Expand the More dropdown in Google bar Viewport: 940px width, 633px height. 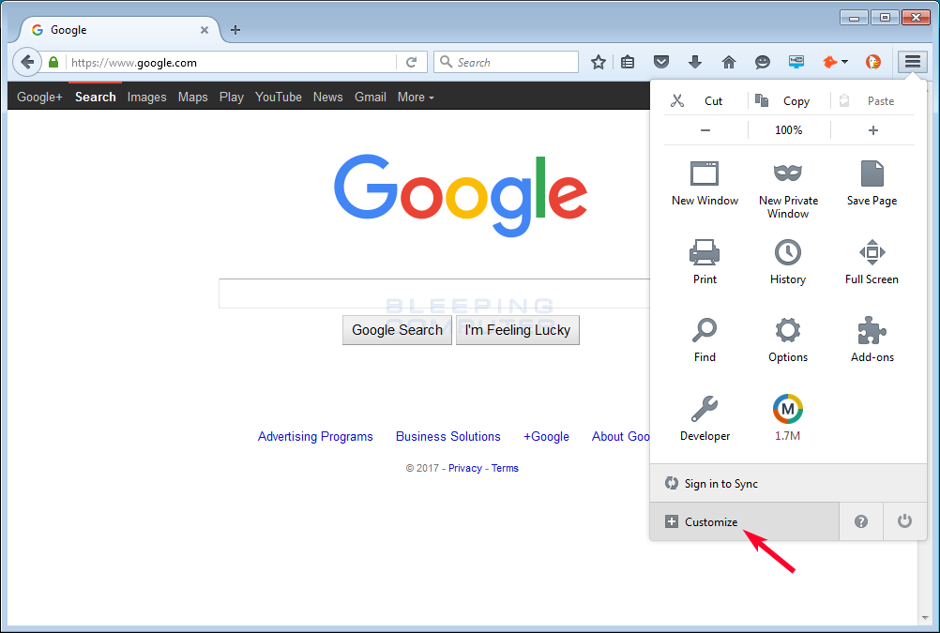point(416,97)
